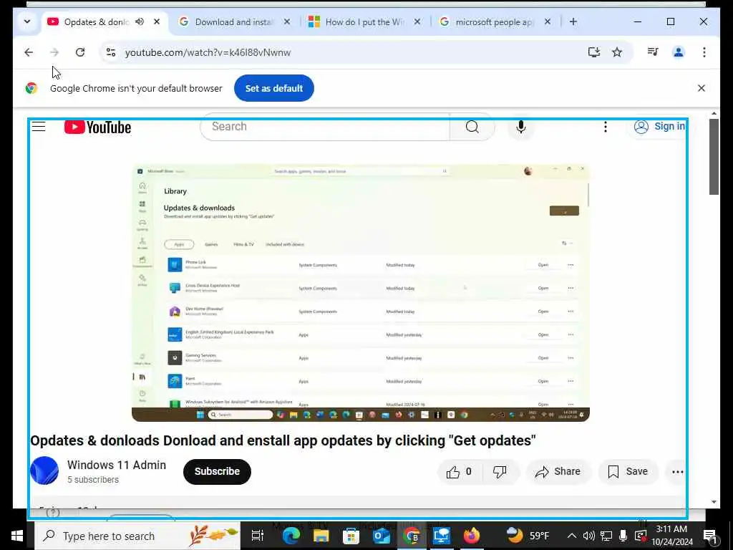Image resolution: width=733 pixels, height=550 pixels.
Task: Open the notification center icon
Action: coord(709,536)
